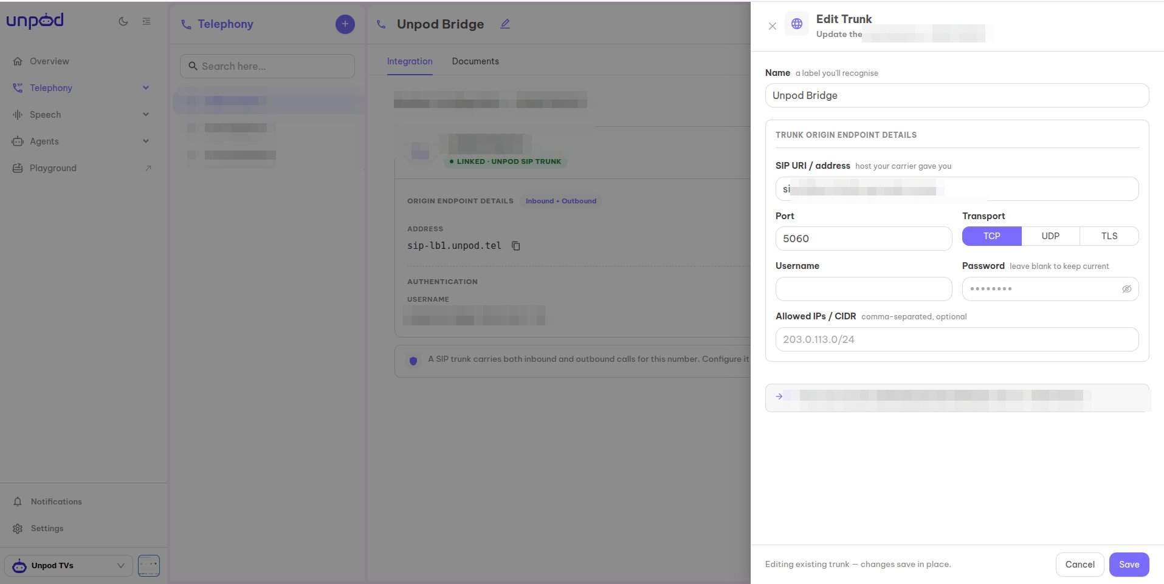The image size is (1164, 584).
Task: Open Settings
Action: coord(47,528)
